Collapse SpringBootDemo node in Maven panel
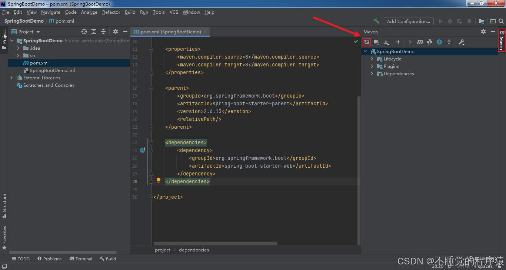 click(366, 51)
